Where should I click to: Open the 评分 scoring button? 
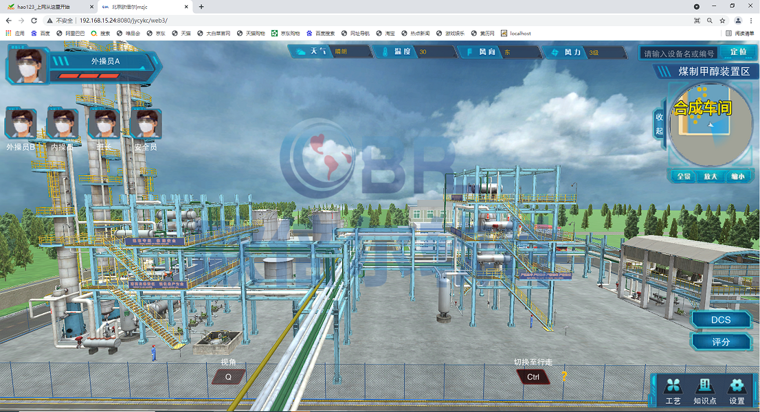[x=721, y=342]
